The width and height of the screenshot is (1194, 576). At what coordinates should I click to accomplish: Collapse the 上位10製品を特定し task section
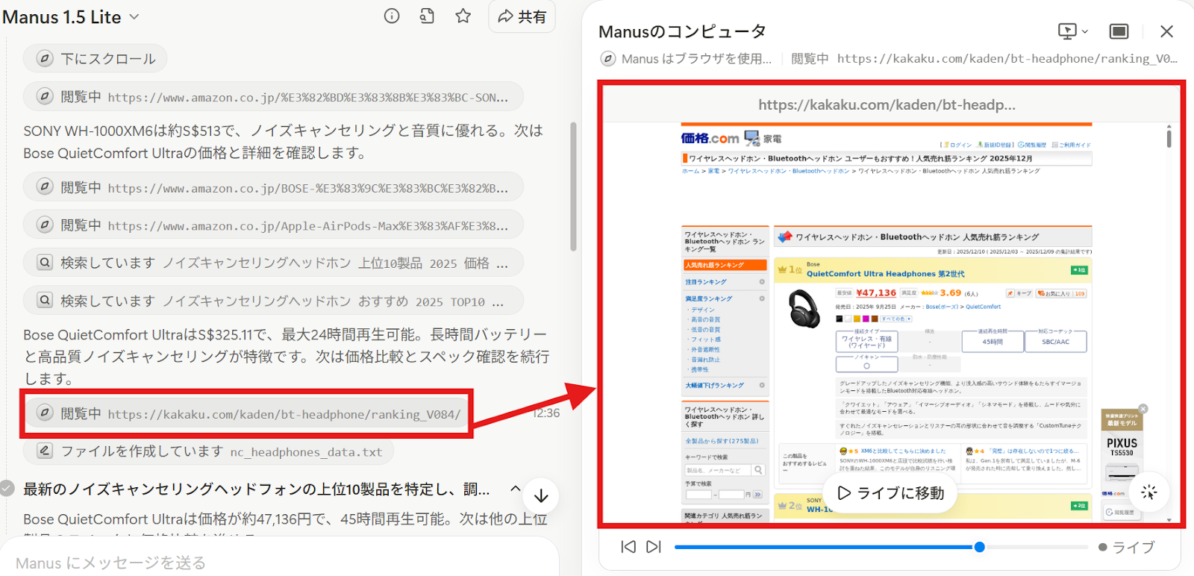pos(515,489)
